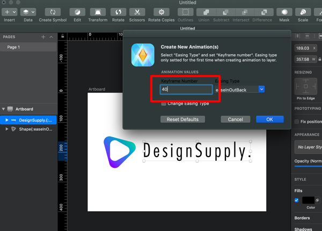Enable Fix position checkbox
This screenshot has height=231, width=322.
pyautogui.click(x=297, y=122)
